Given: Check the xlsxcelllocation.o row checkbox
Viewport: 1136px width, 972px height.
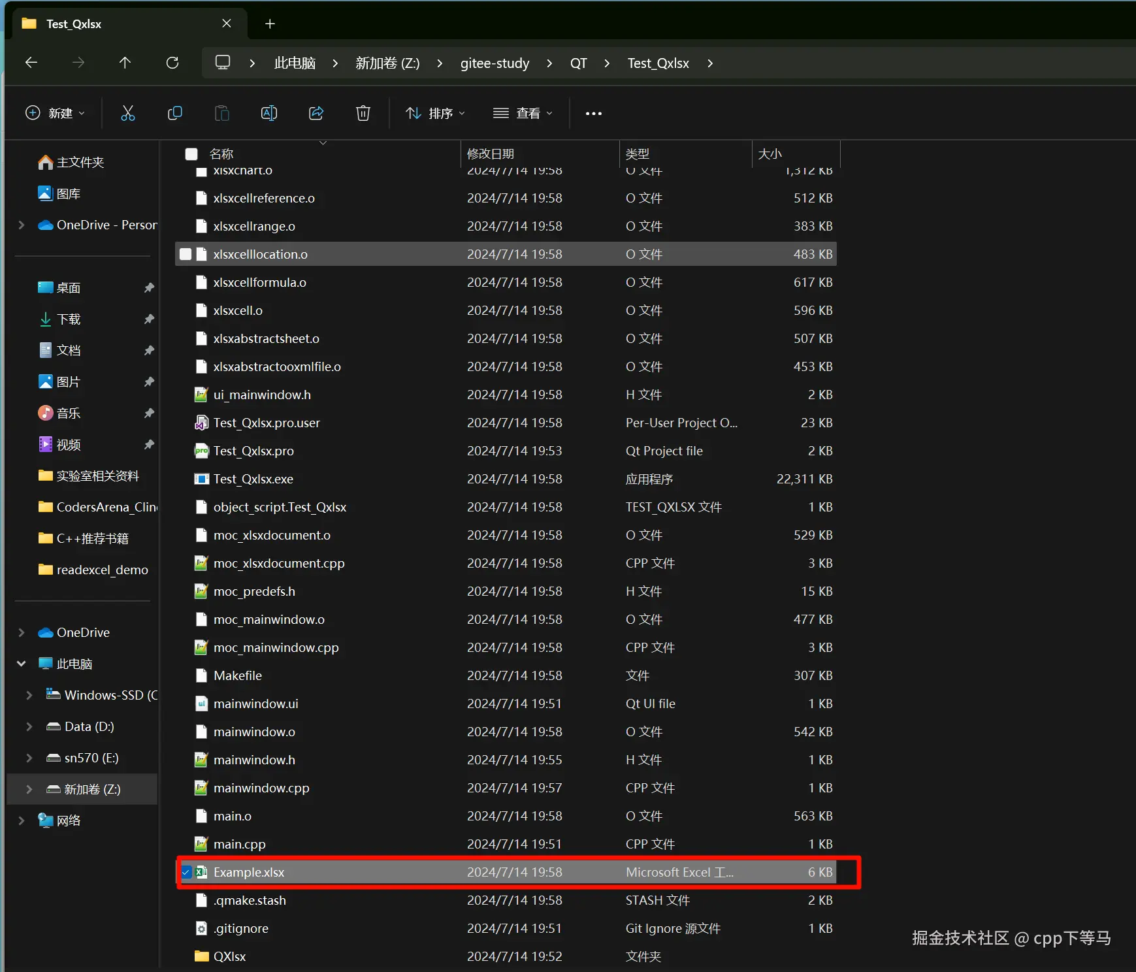Looking at the screenshot, I should (186, 254).
